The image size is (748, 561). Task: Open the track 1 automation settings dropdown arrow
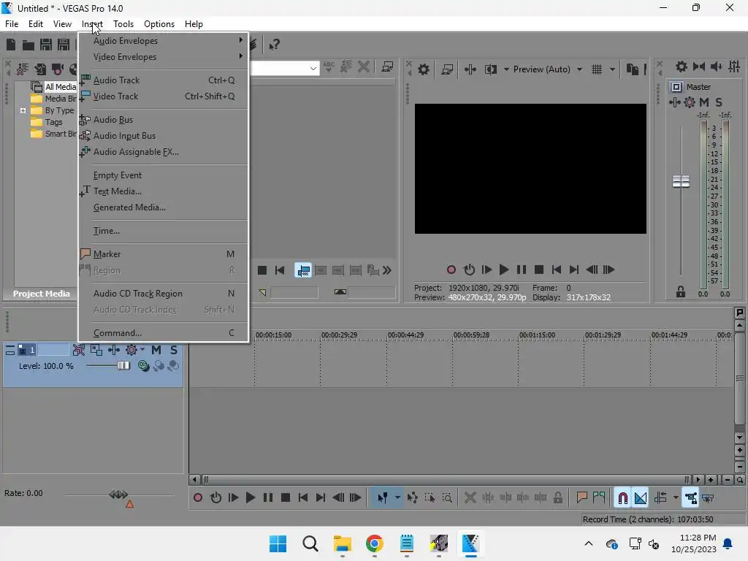pos(142,350)
